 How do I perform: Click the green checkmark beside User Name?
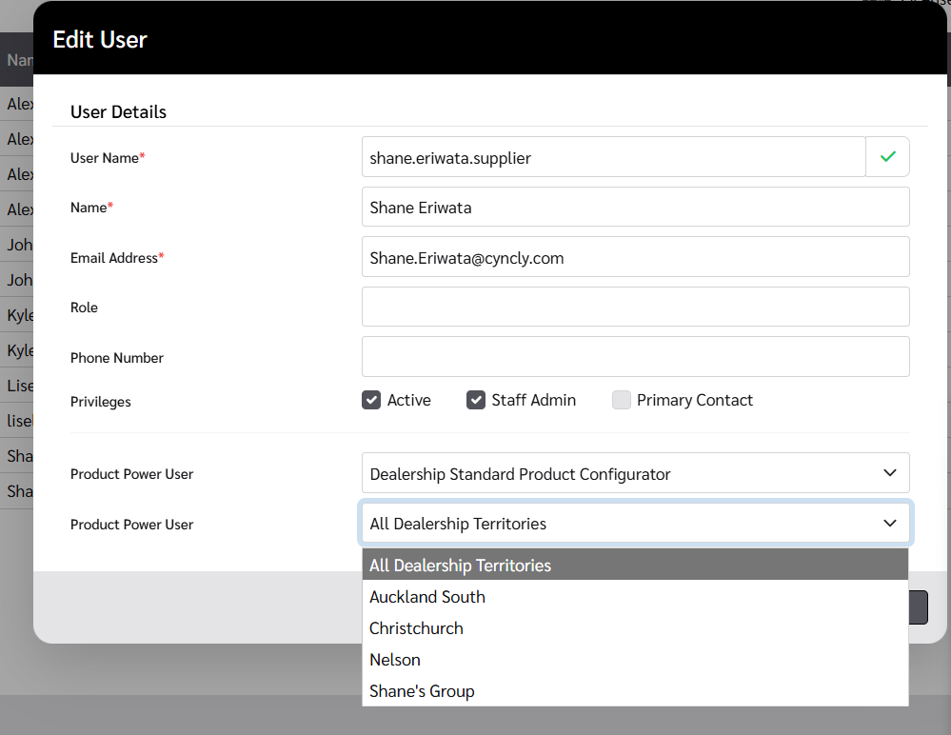887,157
